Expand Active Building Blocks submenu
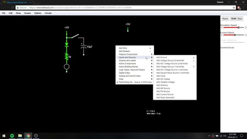This screenshot has width=247, height=139. (x=135, y=67)
